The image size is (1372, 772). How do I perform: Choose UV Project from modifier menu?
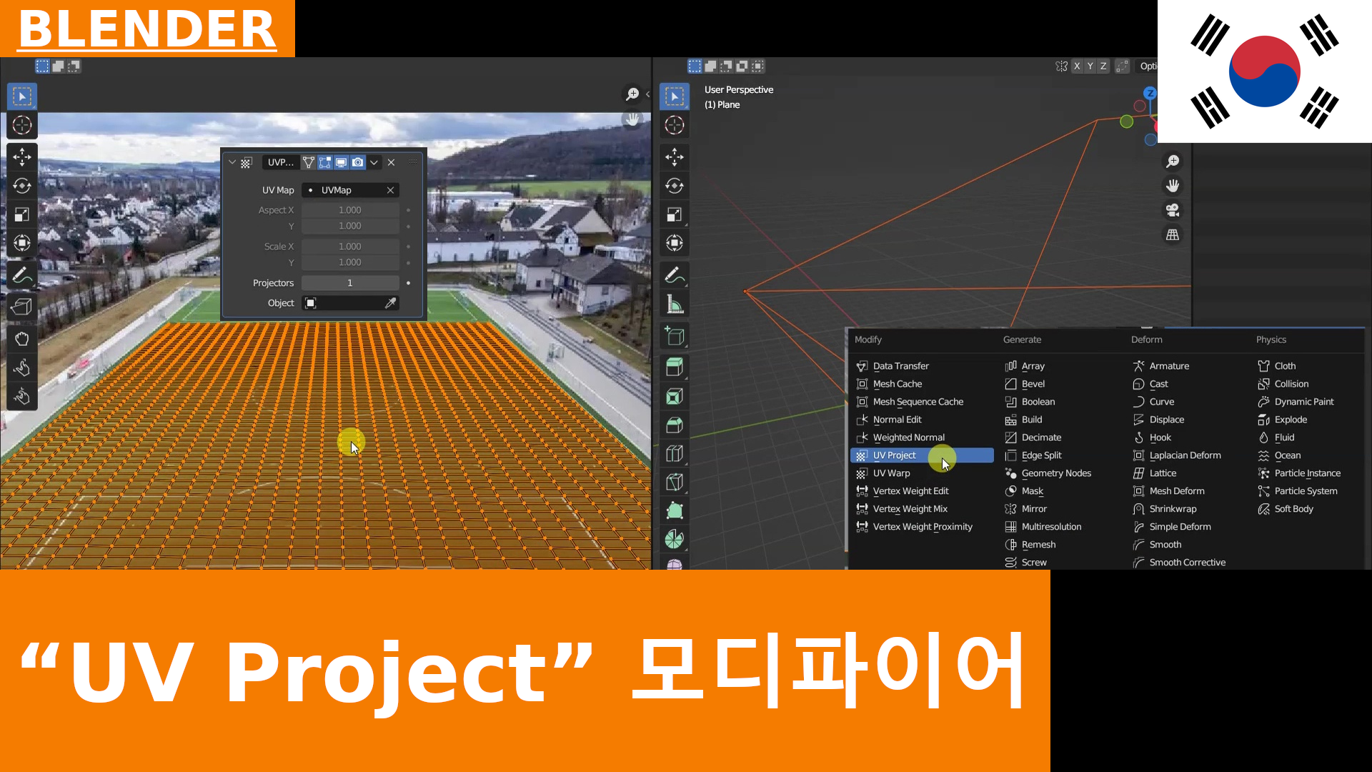click(x=922, y=455)
